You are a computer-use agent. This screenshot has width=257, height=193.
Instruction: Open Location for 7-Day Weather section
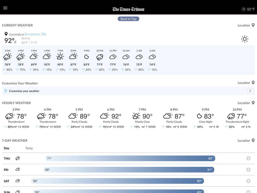[x=246, y=141]
